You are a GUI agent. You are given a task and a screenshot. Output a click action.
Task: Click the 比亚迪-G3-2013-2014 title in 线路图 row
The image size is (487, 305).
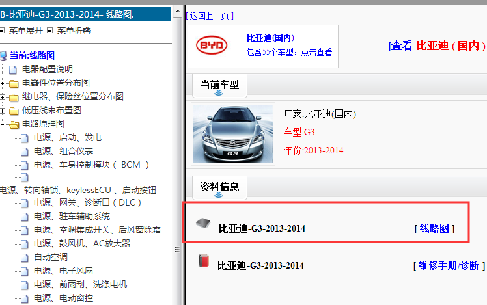262,229
